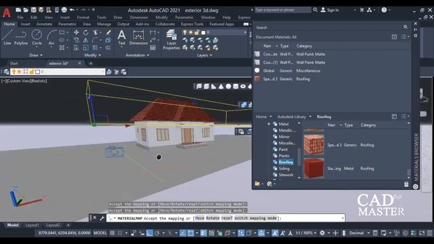Click the shopping cart Autodesk App Store icon
The image size is (434, 244).
[x=361, y=10]
